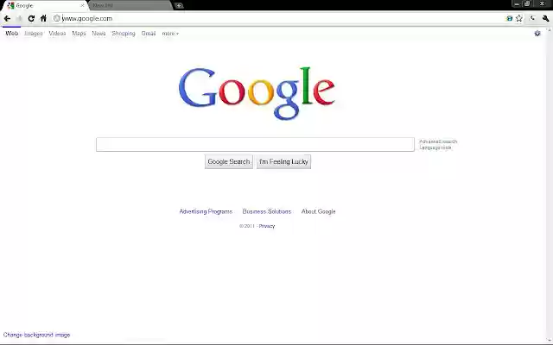Bookmark this page with the star icon
The width and height of the screenshot is (553, 345).
click(518, 19)
